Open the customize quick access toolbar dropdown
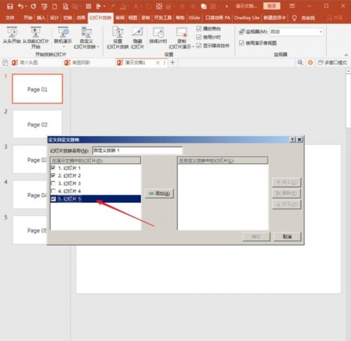The width and height of the screenshot is (351, 341). (x=227, y=6)
